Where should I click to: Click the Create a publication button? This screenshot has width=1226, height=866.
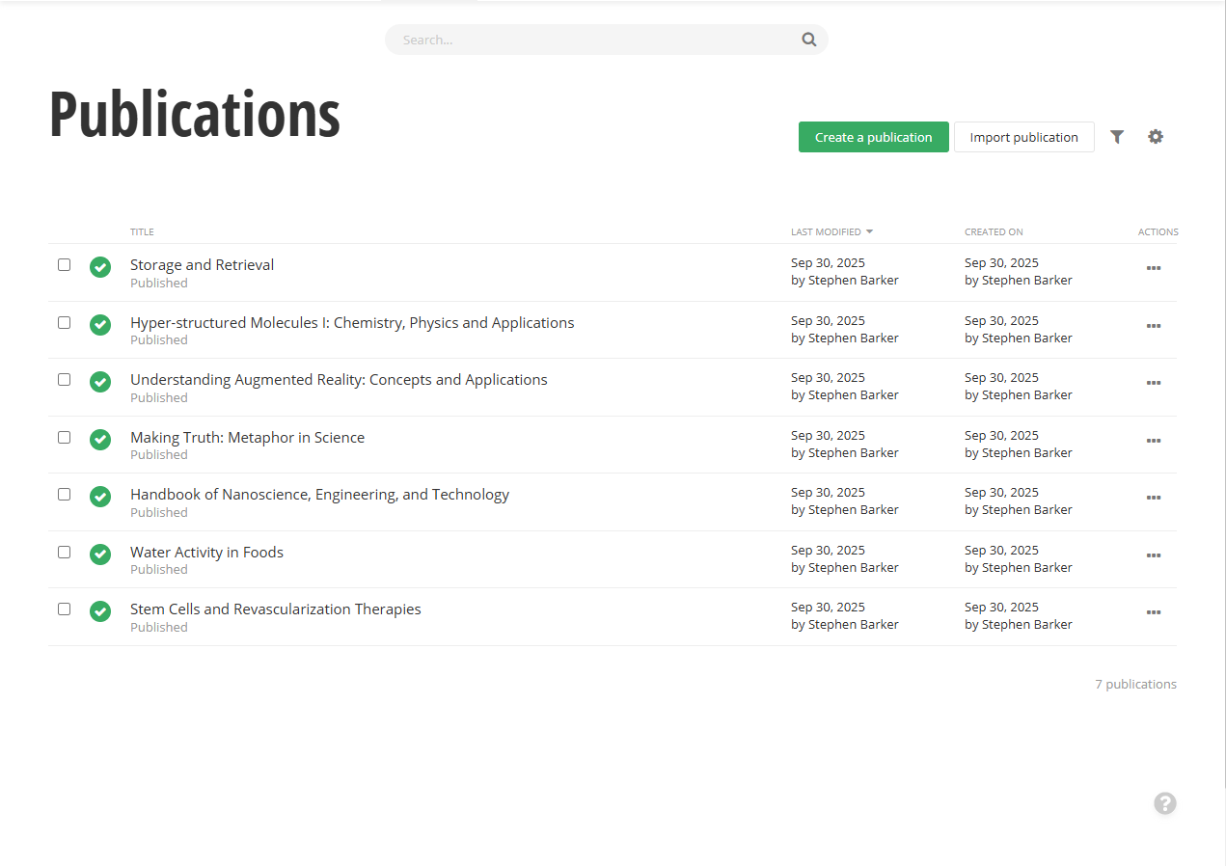point(873,137)
